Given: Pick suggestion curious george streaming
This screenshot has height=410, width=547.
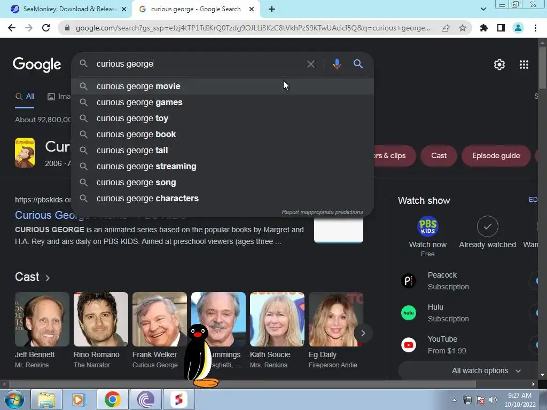Looking at the screenshot, I should (x=222, y=167).
